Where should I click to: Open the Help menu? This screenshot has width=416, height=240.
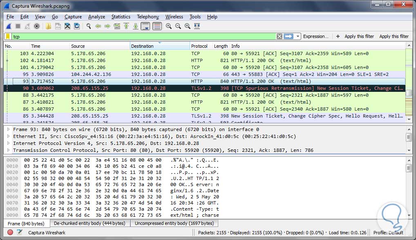click(x=212, y=17)
